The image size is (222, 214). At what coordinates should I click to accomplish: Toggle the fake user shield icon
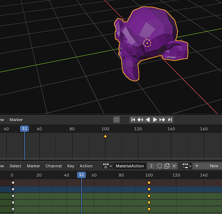click(159, 166)
